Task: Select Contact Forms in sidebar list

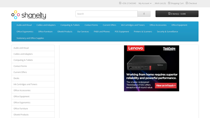Action: point(33,66)
